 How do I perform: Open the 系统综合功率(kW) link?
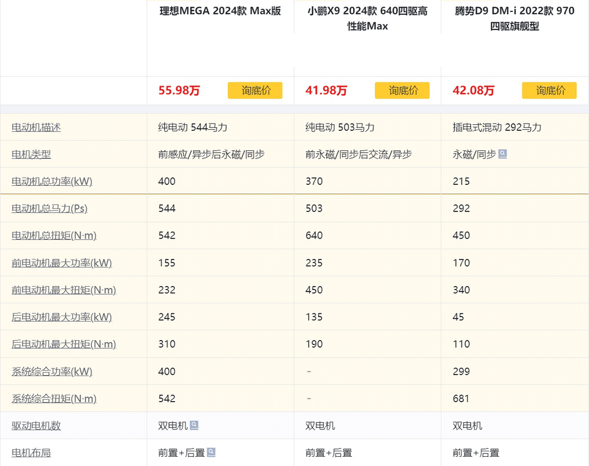coord(52,371)
